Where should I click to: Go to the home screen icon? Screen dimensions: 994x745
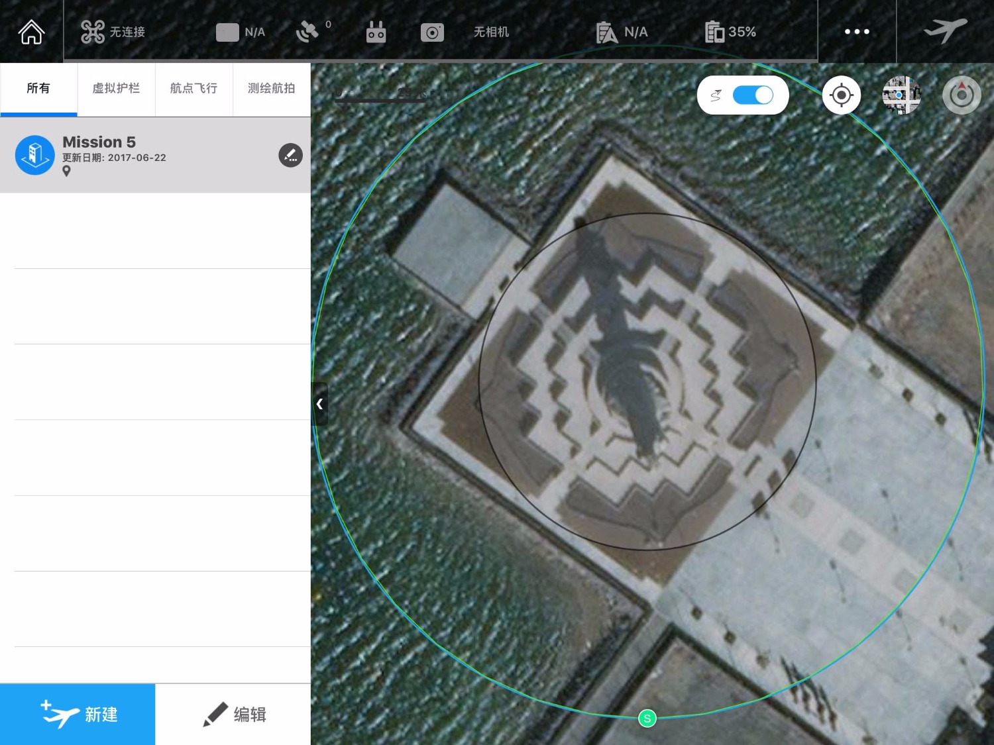tap(31, 31)
